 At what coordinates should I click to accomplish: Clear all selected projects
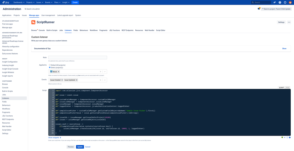pos(100,72)
